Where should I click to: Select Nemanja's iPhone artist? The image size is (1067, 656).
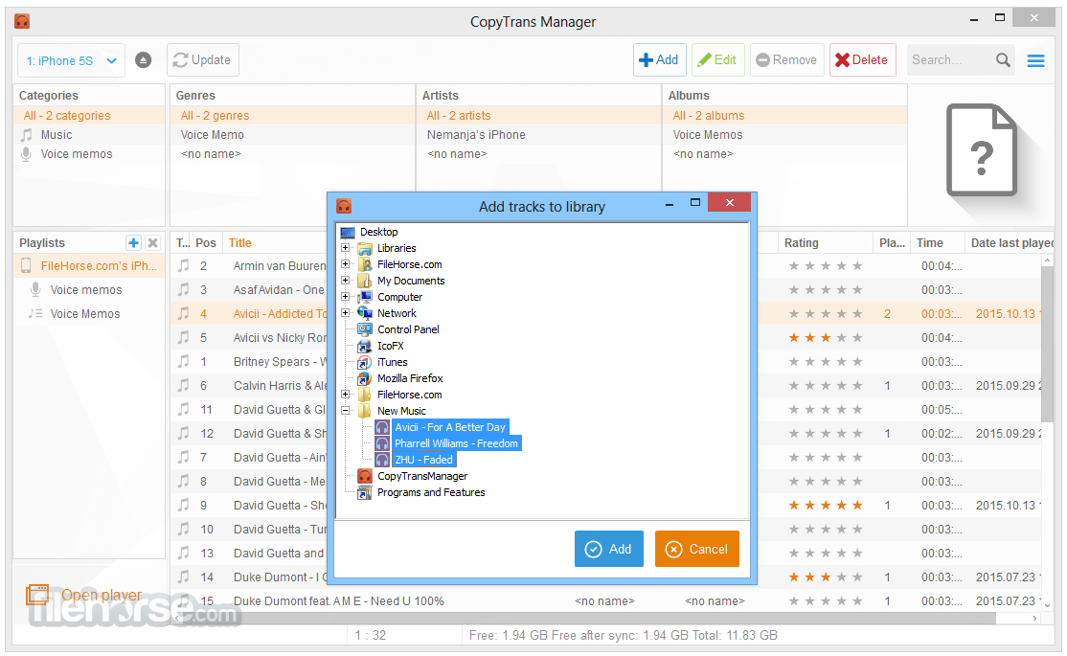click(539, 135)
